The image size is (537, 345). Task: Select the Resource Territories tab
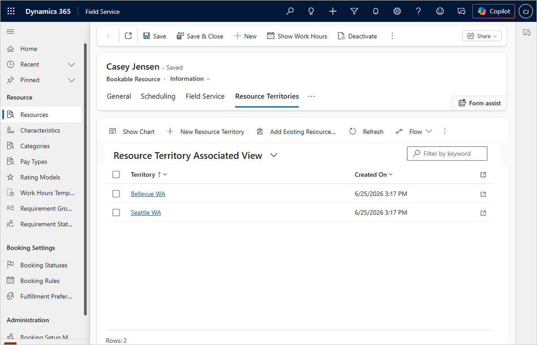267,96
